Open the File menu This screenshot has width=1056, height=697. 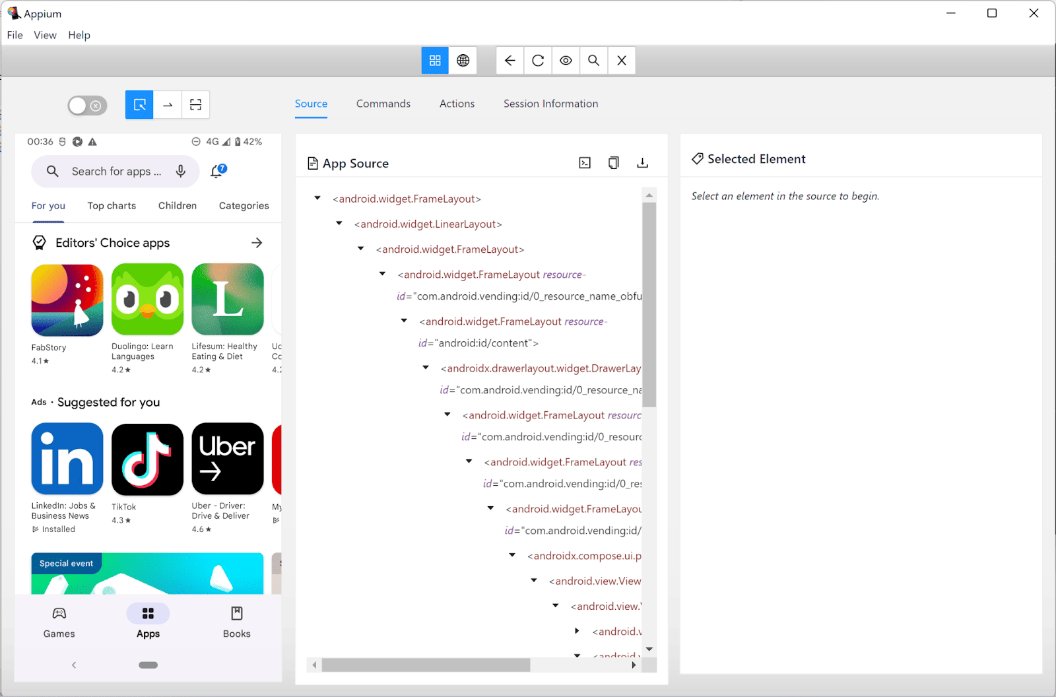(15, 35)
